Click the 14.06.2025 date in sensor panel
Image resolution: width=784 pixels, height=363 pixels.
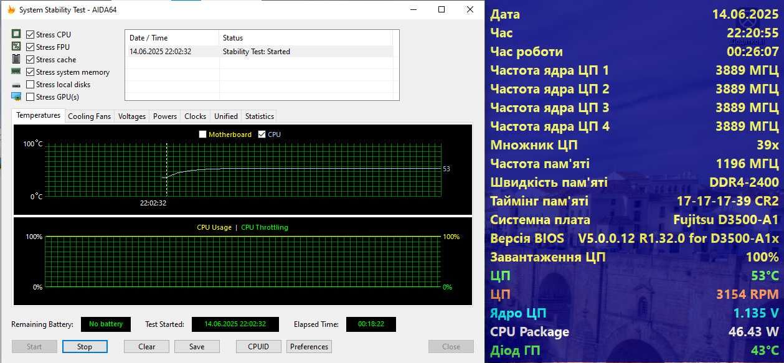click(746, 14)
